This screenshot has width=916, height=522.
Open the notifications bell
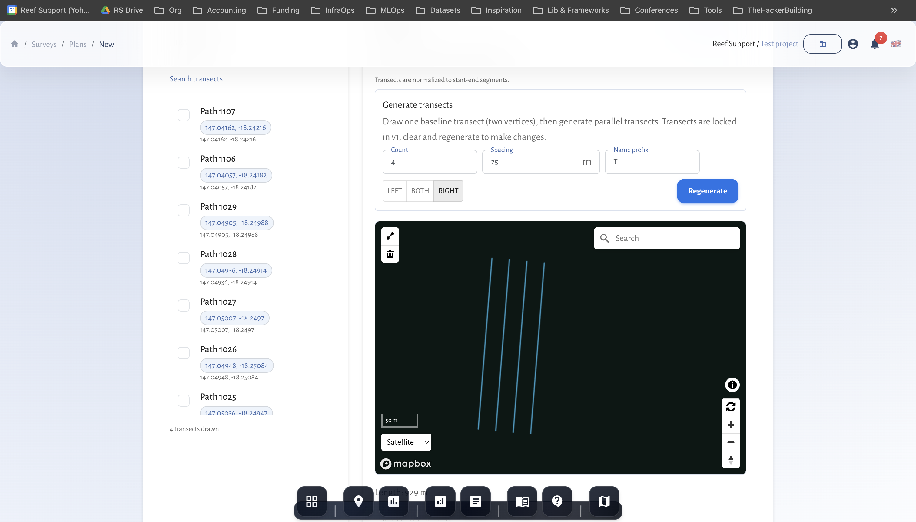(x=875, y=44)
